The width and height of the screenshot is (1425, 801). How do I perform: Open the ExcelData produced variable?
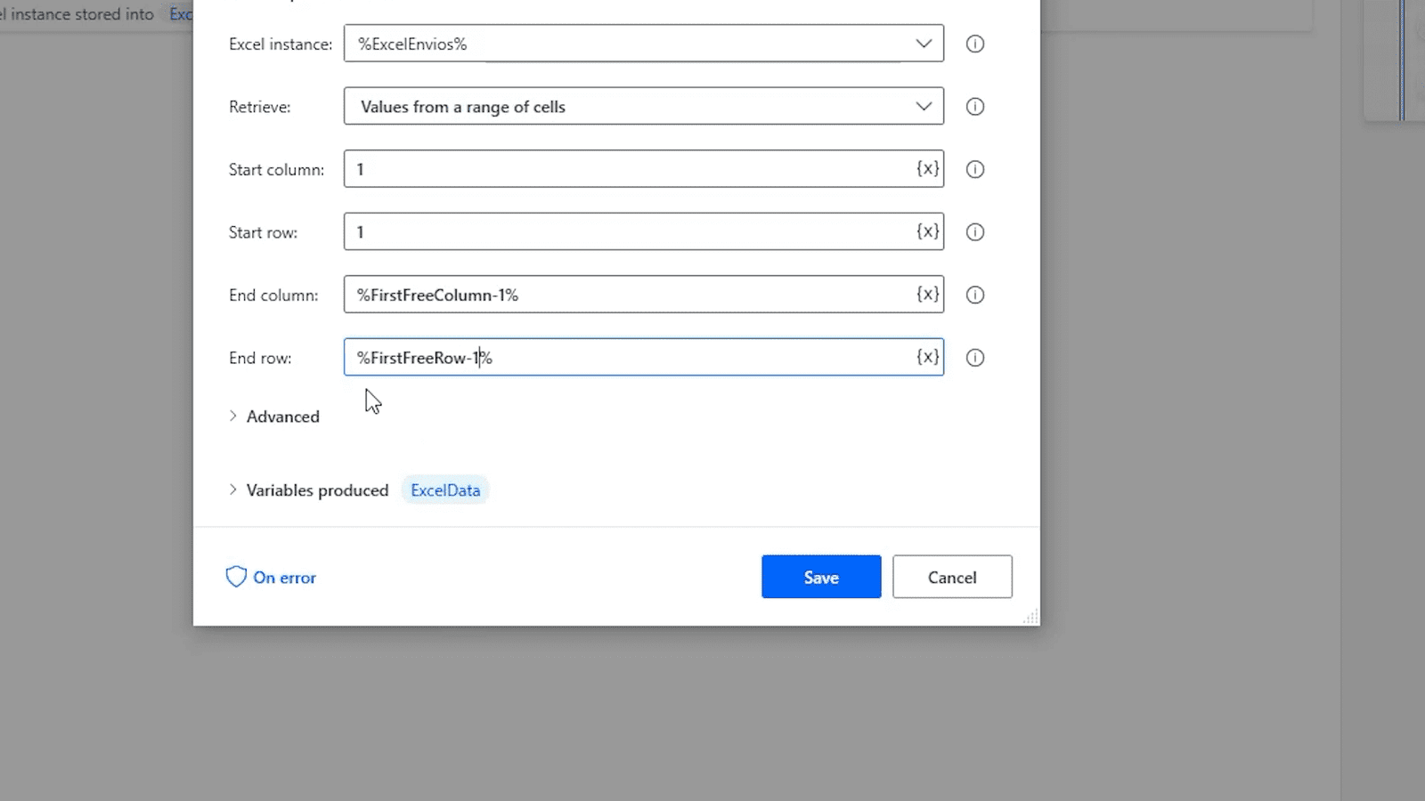(444, 489)
